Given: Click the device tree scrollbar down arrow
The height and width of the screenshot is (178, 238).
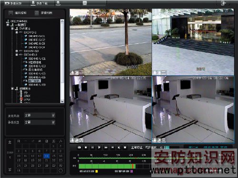Looking at the screenshot, I should coord(62,101).
